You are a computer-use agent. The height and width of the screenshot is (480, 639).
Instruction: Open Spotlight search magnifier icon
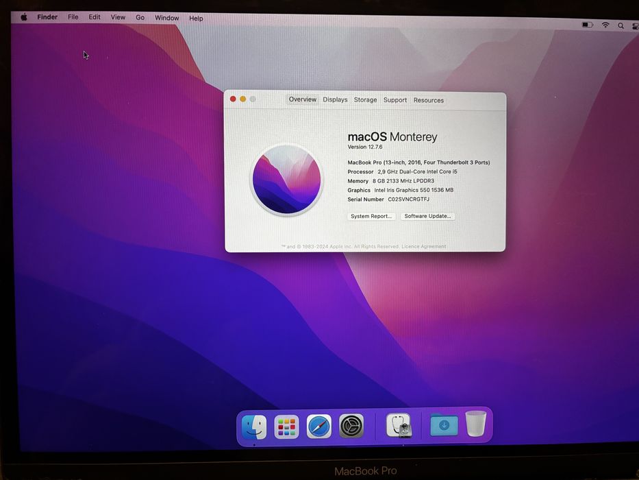pos(621,26)
